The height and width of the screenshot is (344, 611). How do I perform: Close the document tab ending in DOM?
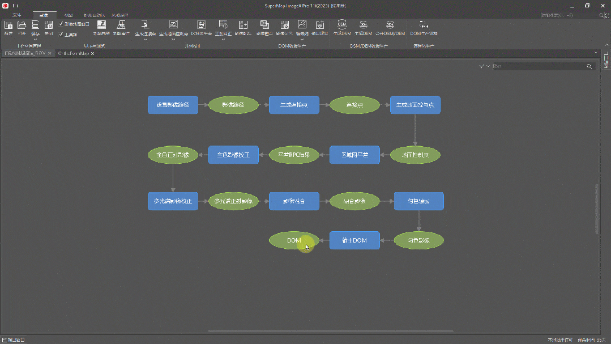coord(49,53)
